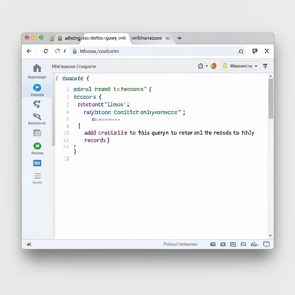Click the "4K" label in the status bar
This screenshot has height=295, width=295.
coord(29,244)
